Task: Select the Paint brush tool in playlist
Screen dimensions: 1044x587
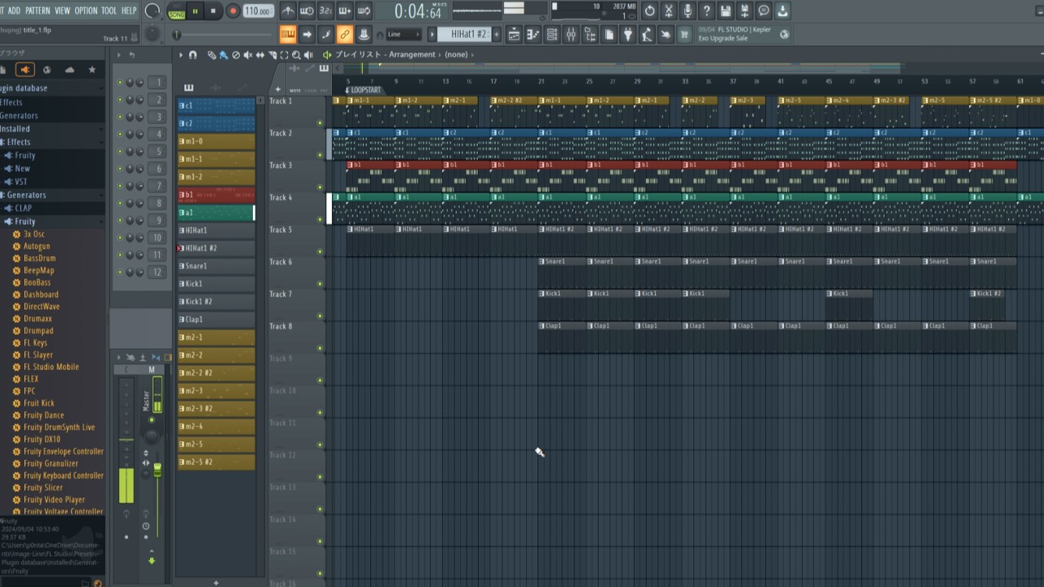Action: click(223, 55)
